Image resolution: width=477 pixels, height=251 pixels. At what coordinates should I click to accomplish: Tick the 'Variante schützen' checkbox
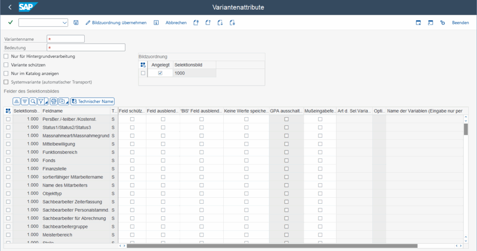pos(6,65)
